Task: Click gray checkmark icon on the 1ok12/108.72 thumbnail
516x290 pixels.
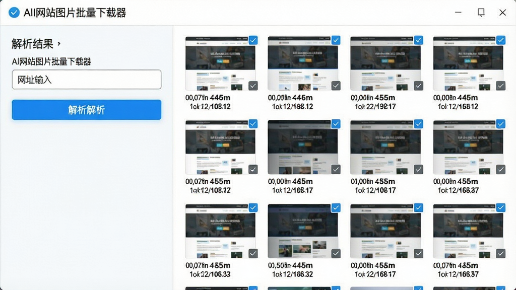Action: (253, 169)
